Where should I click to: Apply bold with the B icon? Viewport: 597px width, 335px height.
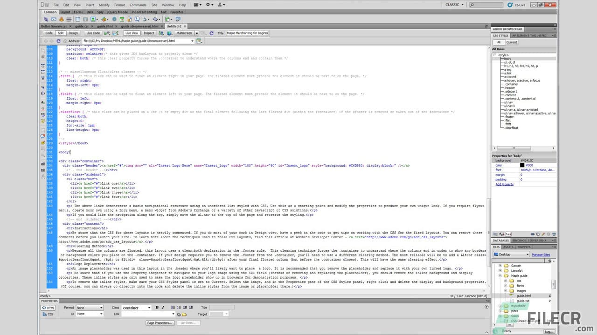157,307
